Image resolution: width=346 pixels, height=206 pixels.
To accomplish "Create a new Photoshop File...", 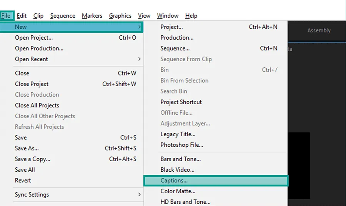I will tap(216, 145).
